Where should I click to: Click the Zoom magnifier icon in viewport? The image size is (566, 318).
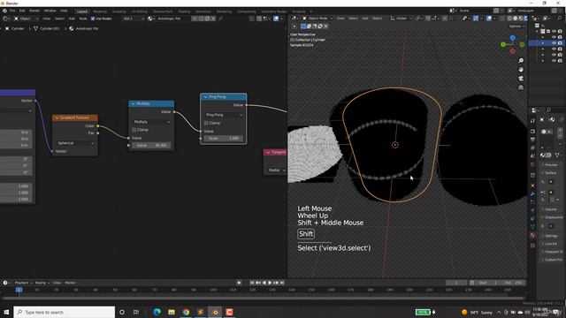521,61
